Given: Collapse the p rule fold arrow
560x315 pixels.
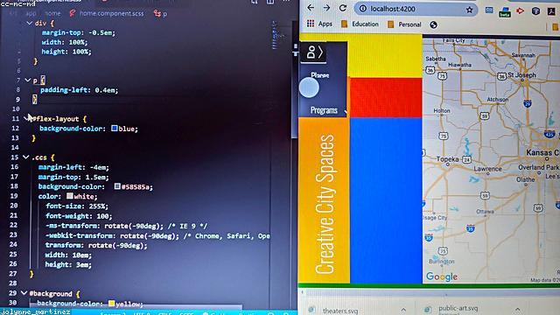Looking at the screenshot, I should click(x=27, y=80).
